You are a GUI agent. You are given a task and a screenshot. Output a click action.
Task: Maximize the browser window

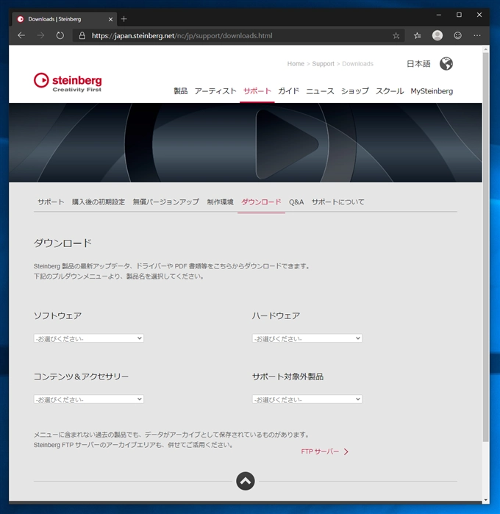coord(459,15)
